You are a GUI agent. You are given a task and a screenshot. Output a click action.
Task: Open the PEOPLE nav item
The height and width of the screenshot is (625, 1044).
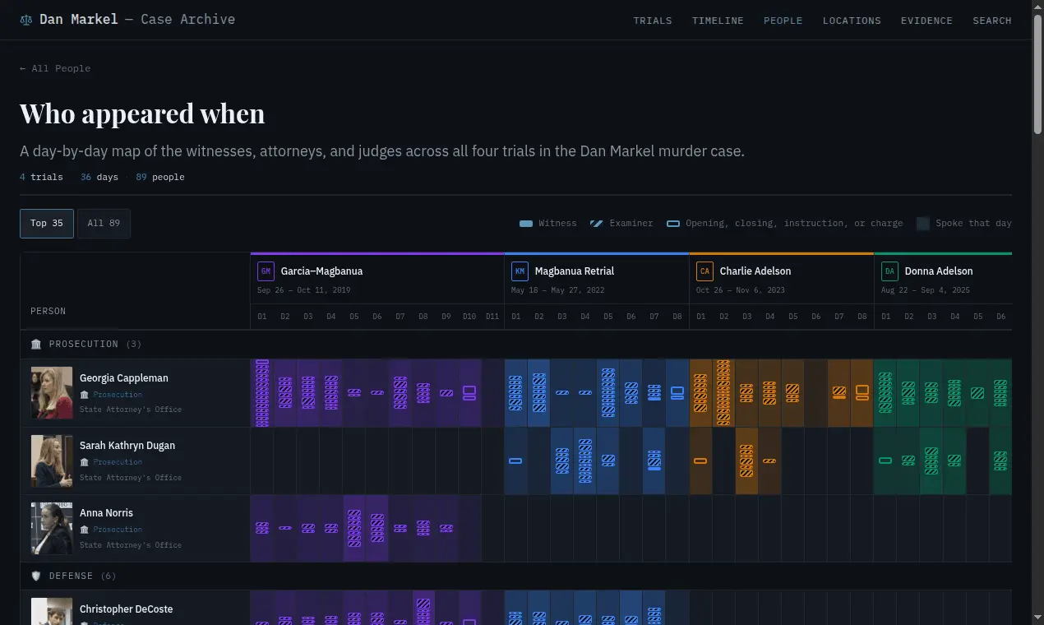(x=783, y=21)
